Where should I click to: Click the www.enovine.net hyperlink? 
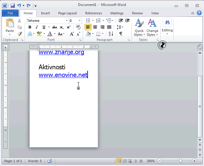pyautogui.click(x=63, y=75)
